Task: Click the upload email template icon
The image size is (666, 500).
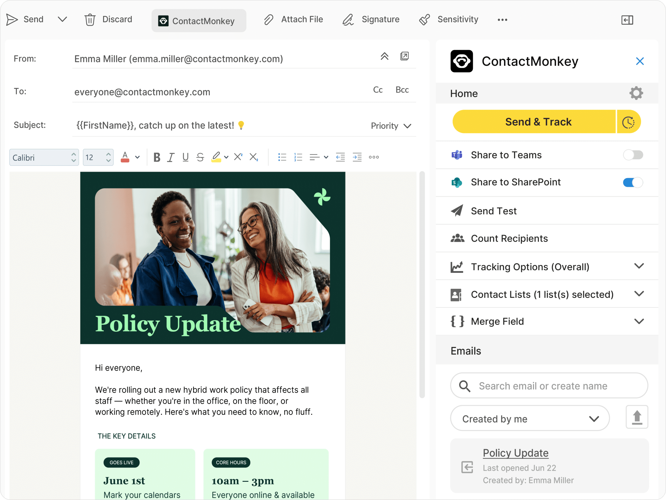Action: tap(637, 417)
